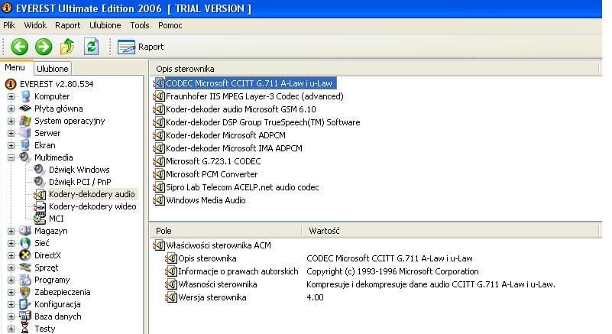
Task: Click the Płyta główna motherboard icon
Action: click(x=25, y=109)
